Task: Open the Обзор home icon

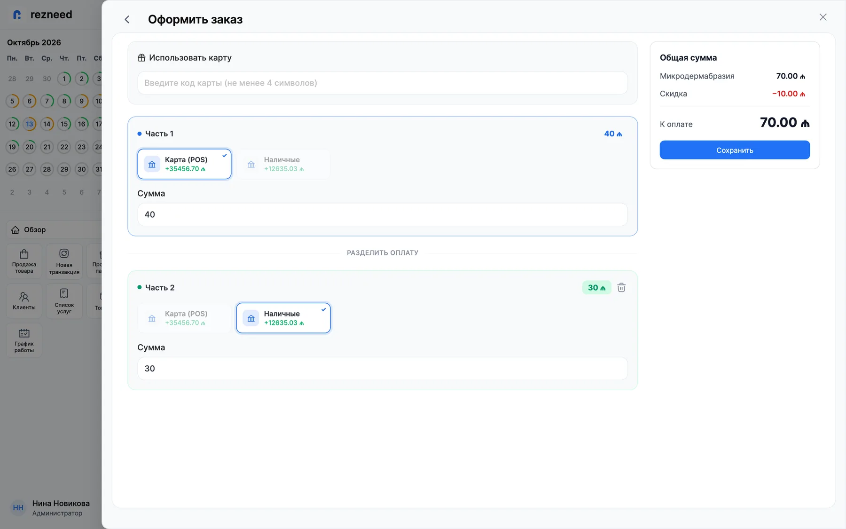Action: click(16, 230)
